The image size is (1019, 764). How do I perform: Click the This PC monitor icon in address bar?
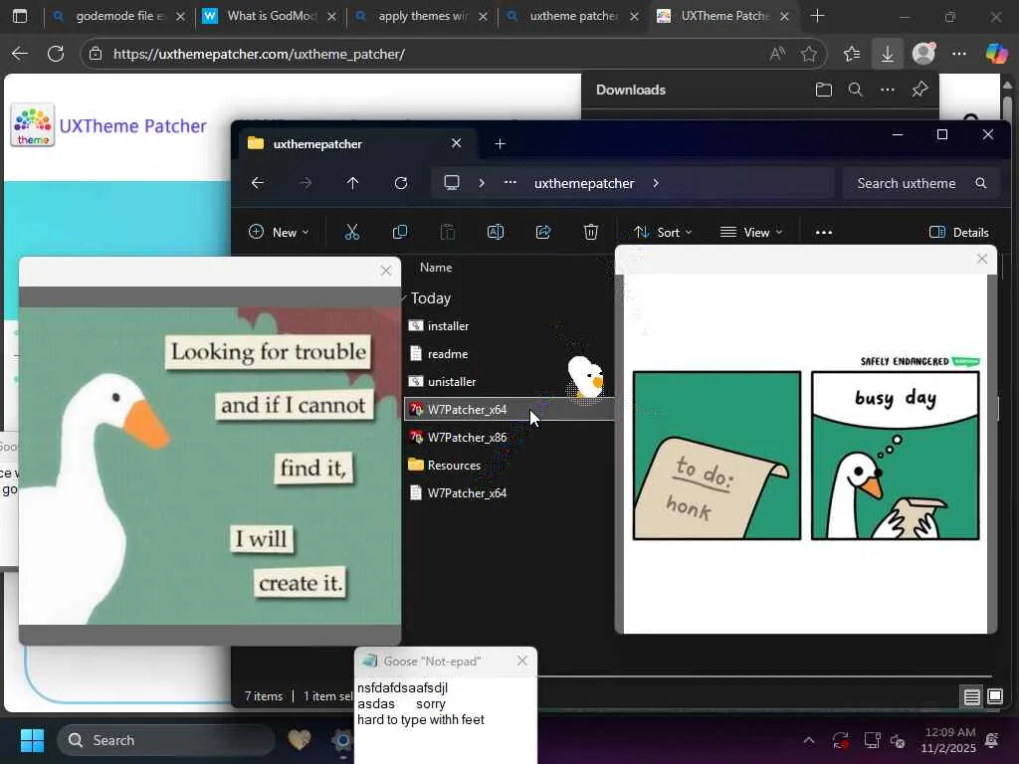452,183
